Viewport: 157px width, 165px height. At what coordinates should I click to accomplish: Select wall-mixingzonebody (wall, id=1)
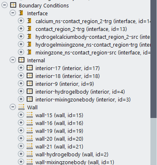coord(75,162)
